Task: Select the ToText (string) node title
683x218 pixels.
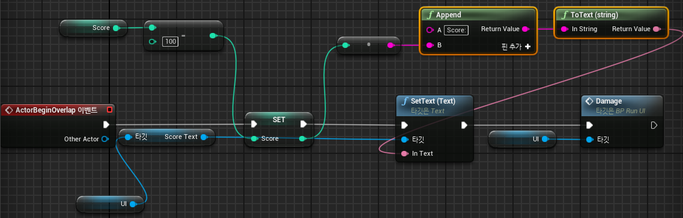Action: [x=594, y=15]
